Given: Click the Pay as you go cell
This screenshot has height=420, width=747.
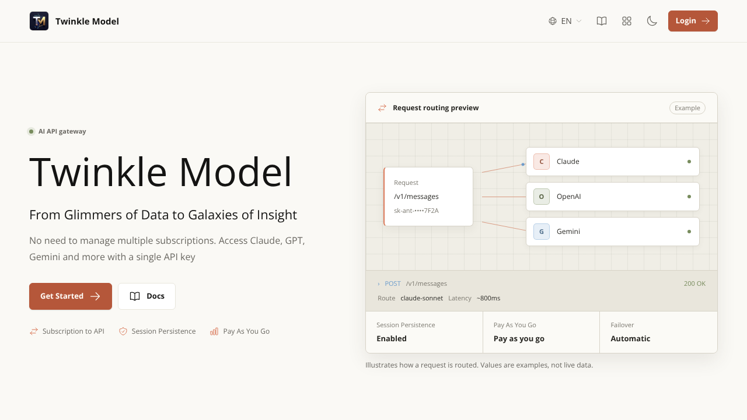Looking at the screenshot, I should coord(541,332).
